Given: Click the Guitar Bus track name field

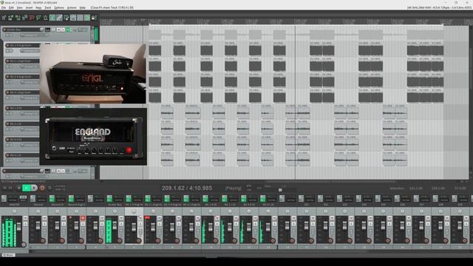Looking at the screenshot, I should (x=24, y=30).
